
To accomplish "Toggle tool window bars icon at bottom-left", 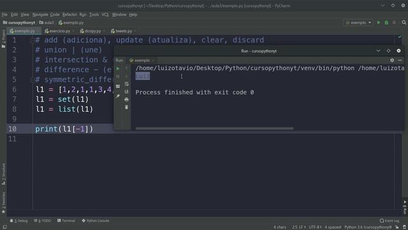I will pos(4,227).
